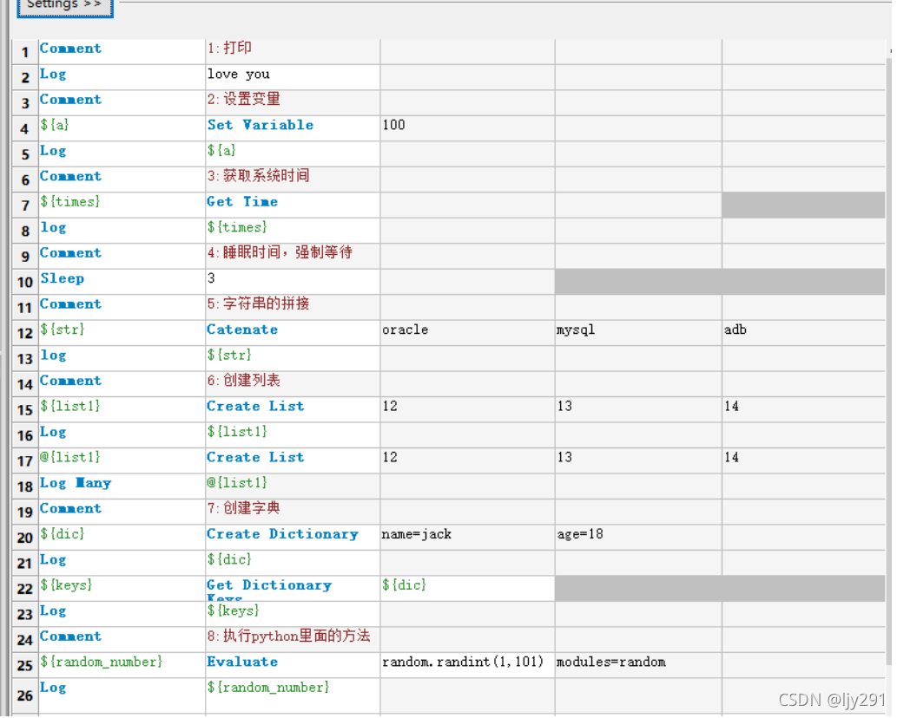The width and height of the screenshot is (897, 718).
Task: Select the ${list1} argument cell in row 16
Action: [x=293, y=434]
